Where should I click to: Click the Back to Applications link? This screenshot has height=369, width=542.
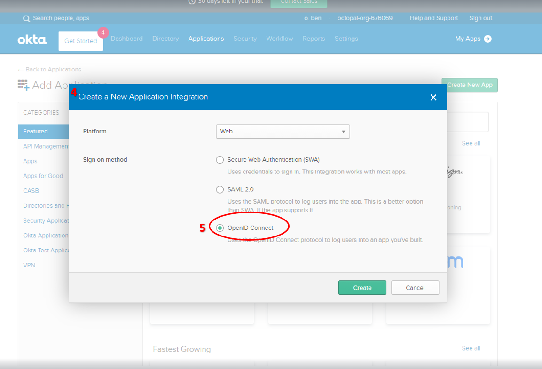click(50, 70)
